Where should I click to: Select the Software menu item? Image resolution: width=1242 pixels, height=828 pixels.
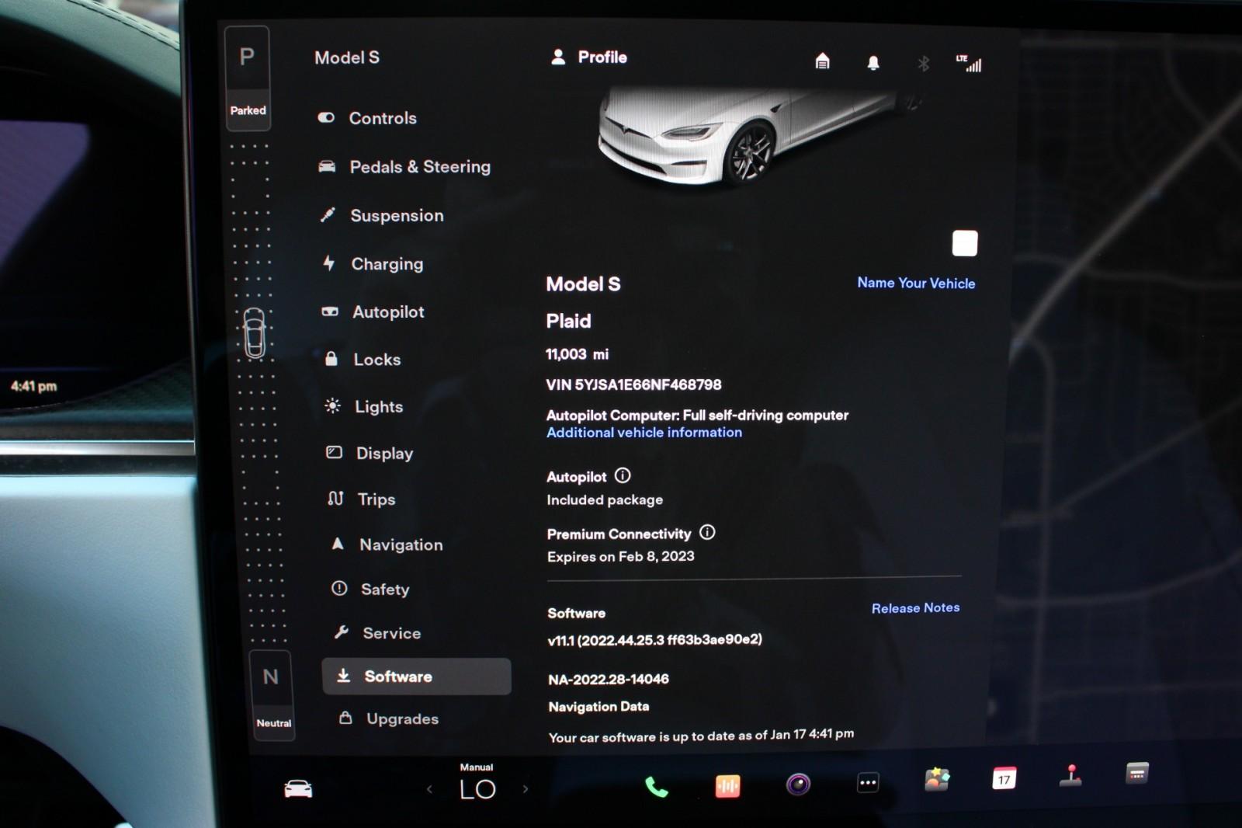pos(417,677)
